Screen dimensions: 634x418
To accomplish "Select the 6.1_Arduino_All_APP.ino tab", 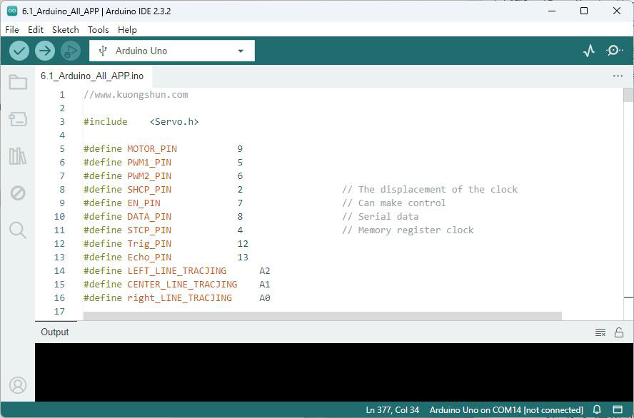I will point(92,76).
